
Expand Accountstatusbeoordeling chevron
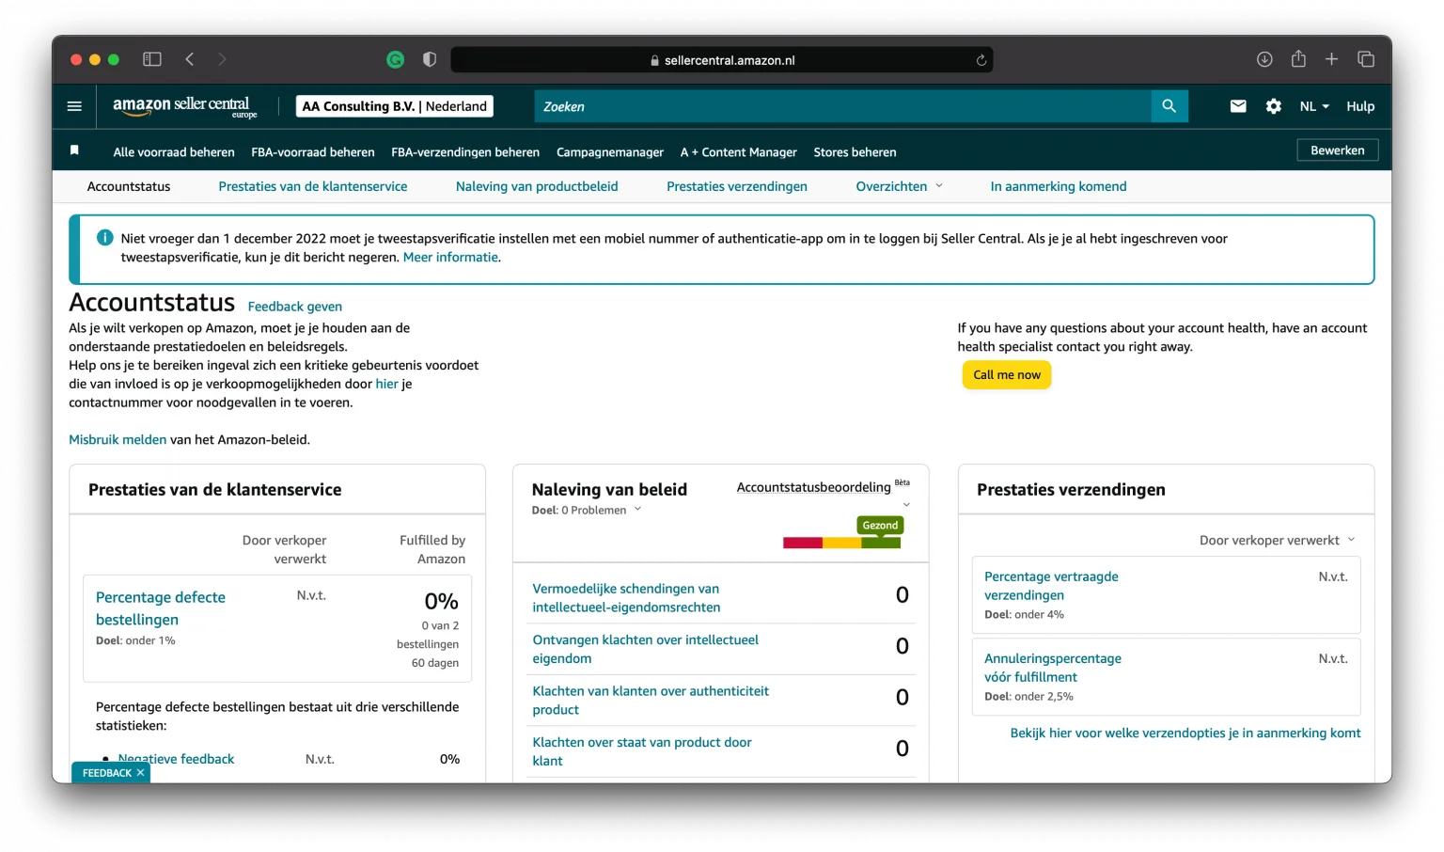click(x=906, y=505)
